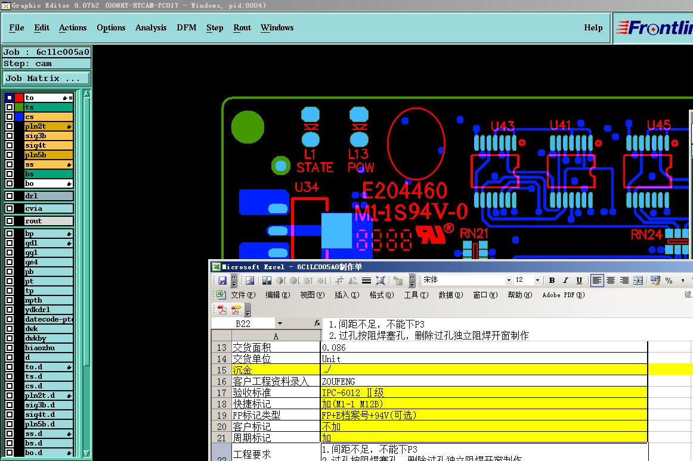Toggle checkbox for layer bp
This screenshot has width=693, height=461.
click(10, 233)
